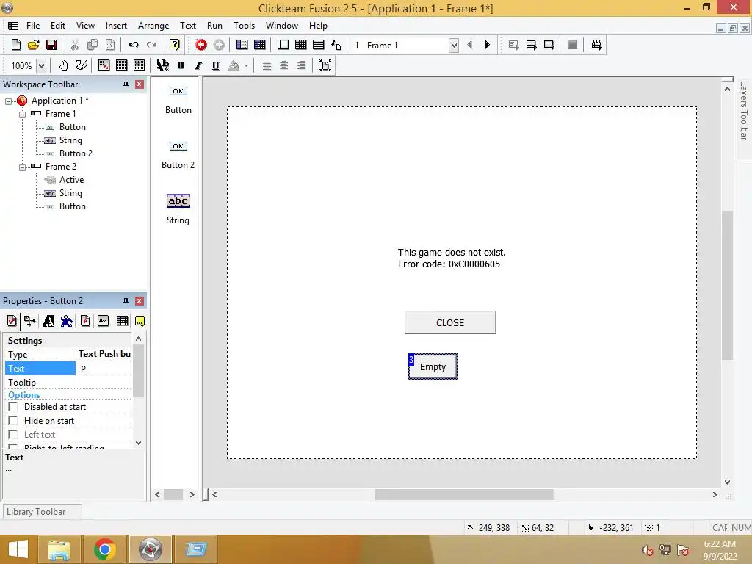Align text to the left
Viewport: 752px width, 564px height.
pyautogui.click(x=267, y=65)
